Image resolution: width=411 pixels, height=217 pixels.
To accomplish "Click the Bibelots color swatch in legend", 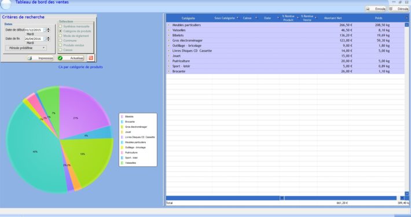I will click(x=122, y=117).
